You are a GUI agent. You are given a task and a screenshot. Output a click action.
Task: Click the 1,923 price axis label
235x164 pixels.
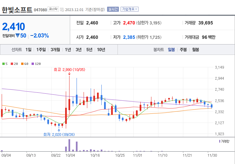pyautogui.click(x=220, y=134)
